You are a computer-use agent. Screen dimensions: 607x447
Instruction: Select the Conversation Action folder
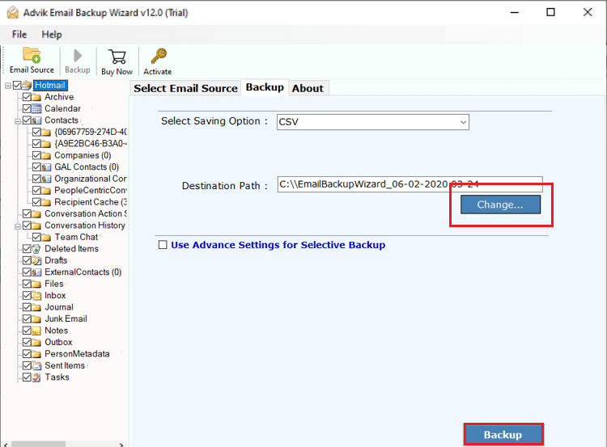86,213
